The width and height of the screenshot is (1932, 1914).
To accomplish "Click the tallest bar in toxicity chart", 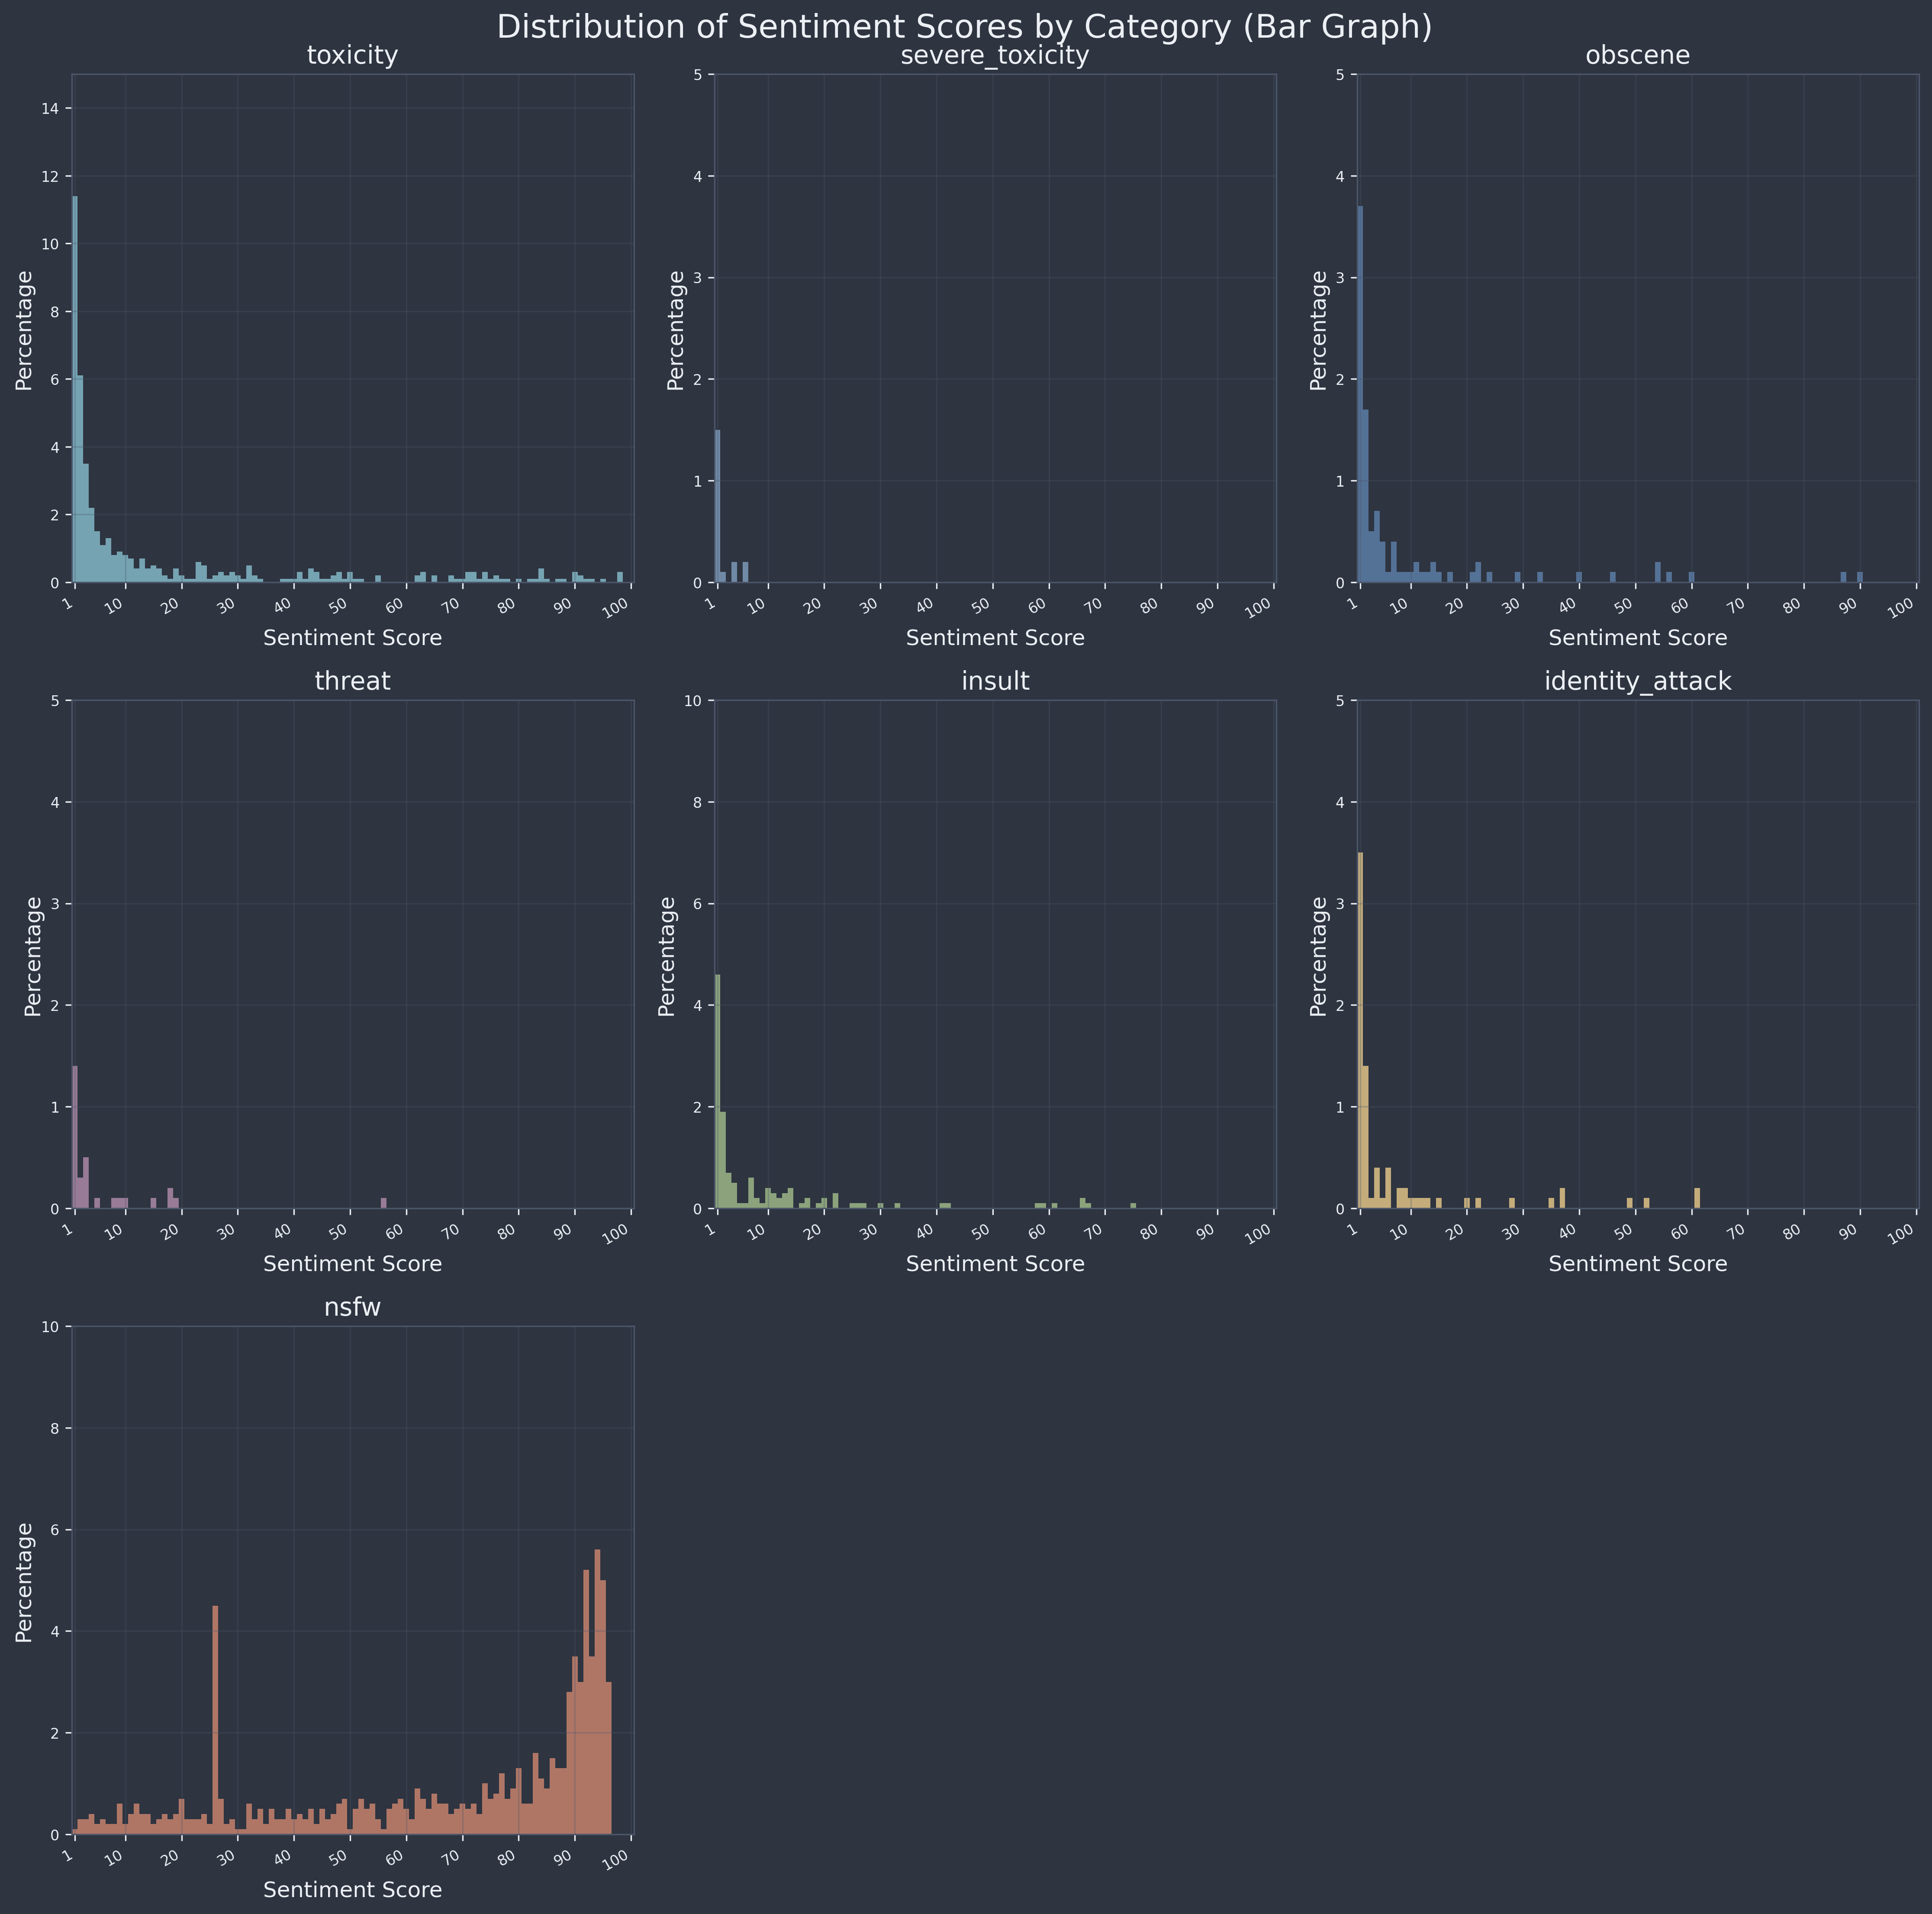I will coord(75,389).
